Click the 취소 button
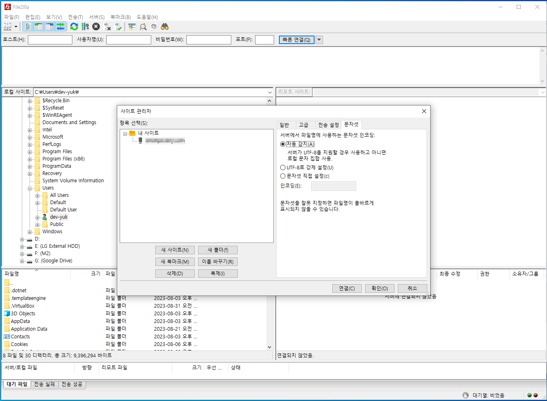Image resolution: width=547 pixels, height=401 pixels. [x=412, y=288]
